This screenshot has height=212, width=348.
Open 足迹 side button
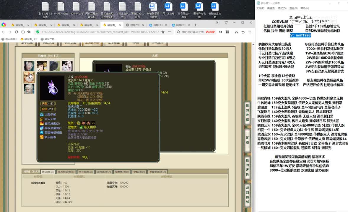247,140
